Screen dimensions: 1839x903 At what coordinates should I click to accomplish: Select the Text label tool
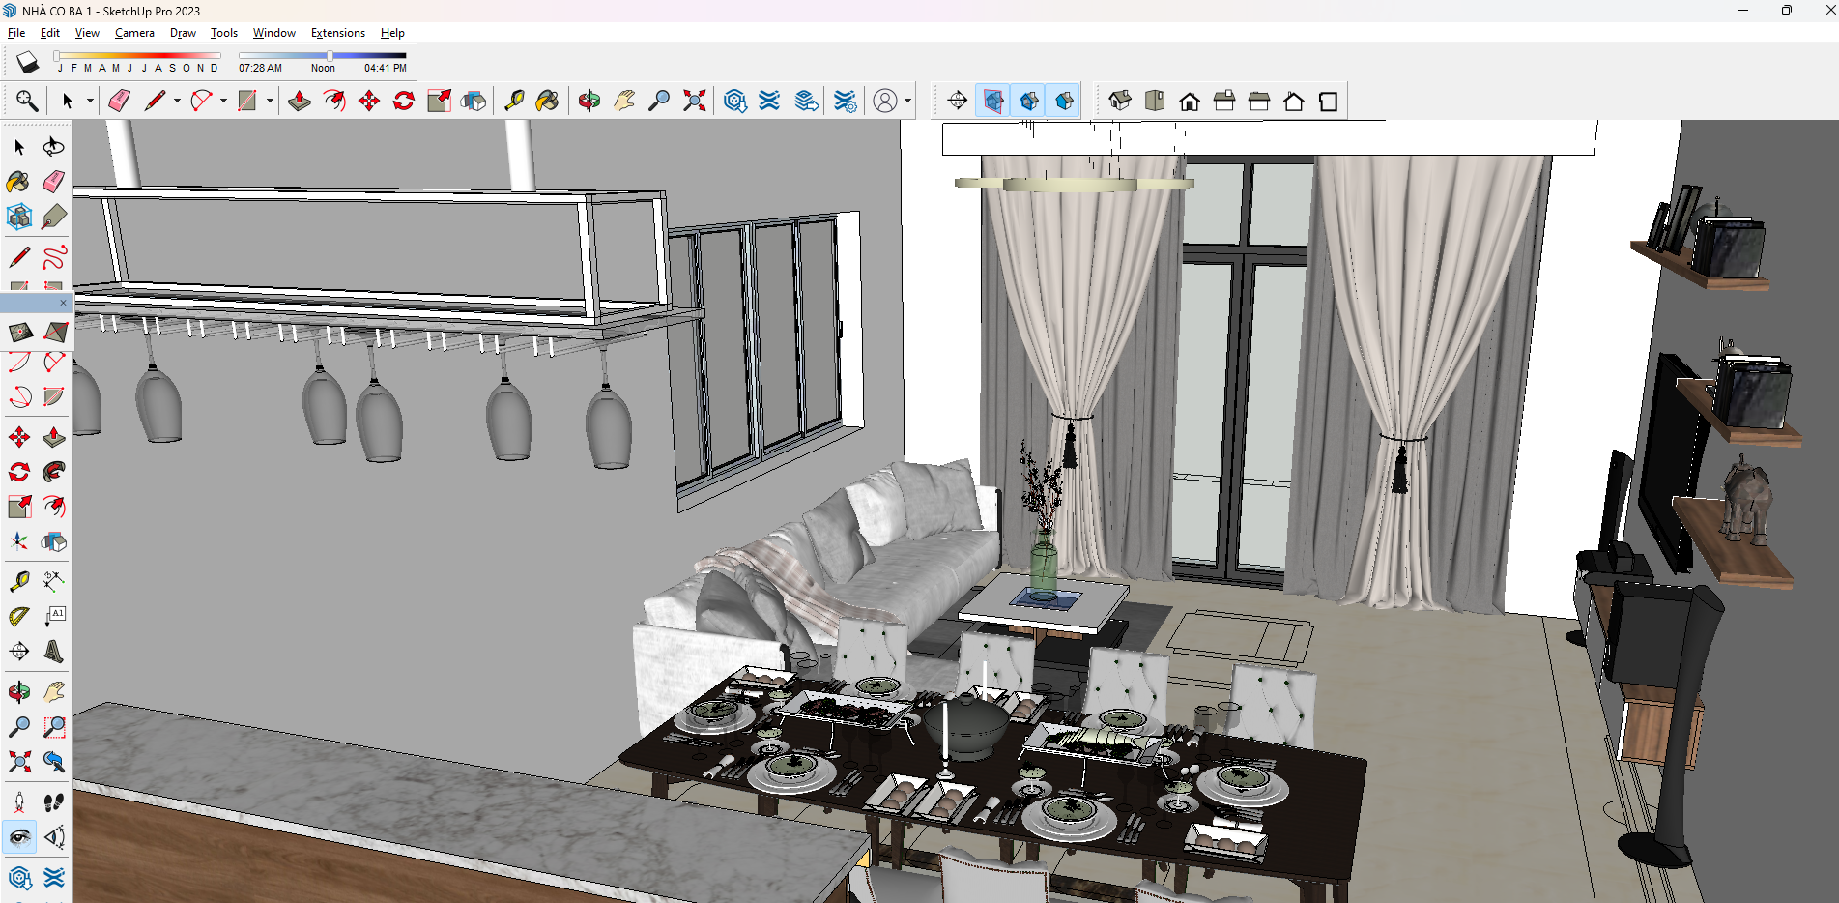point(54,616)
